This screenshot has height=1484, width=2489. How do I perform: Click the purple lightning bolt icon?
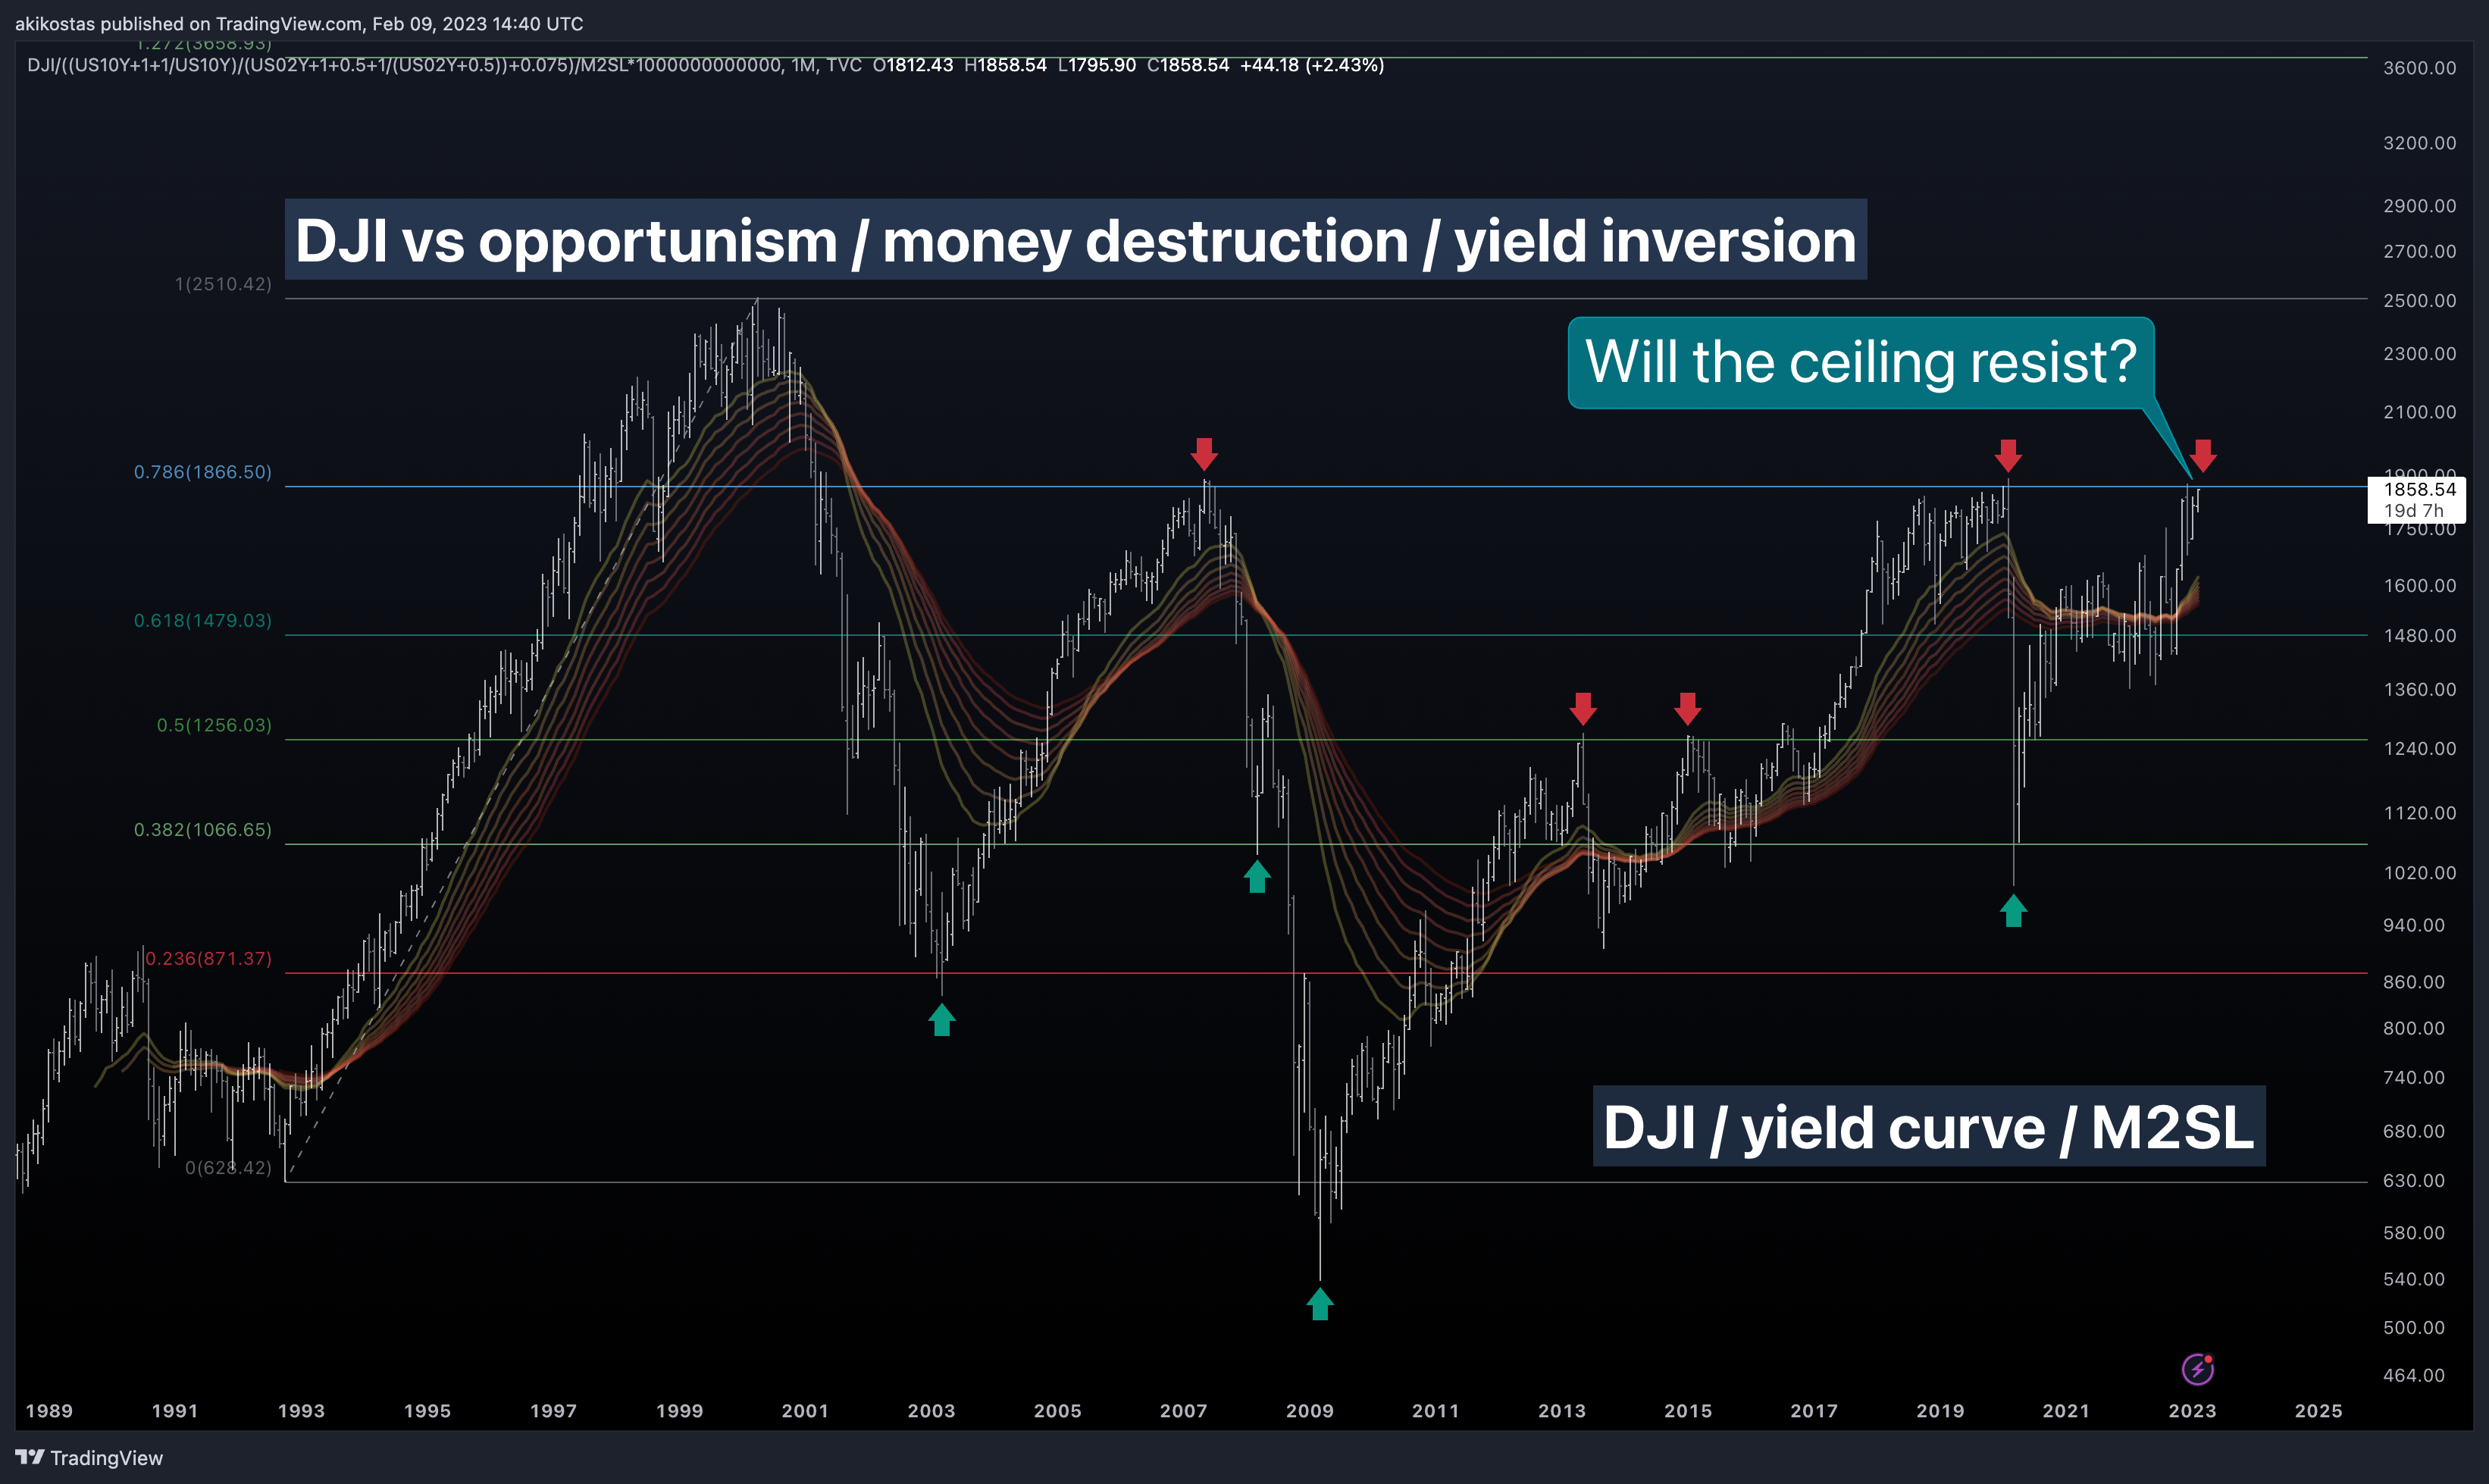(2197, 1369)
